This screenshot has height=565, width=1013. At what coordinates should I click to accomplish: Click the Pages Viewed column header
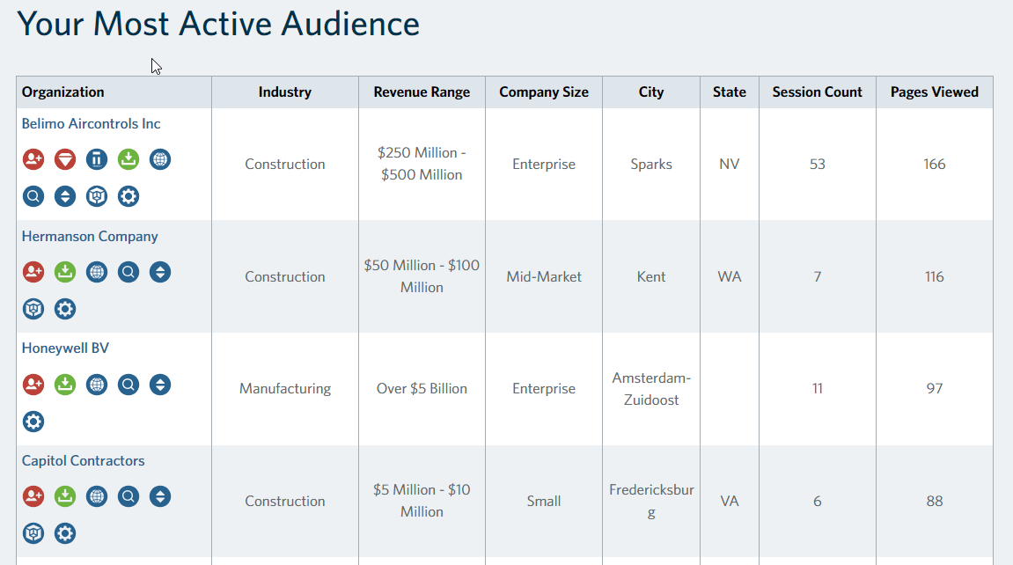click(x=934, y=92)
